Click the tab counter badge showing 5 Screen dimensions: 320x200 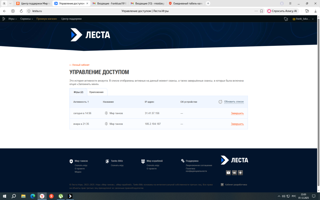[4, 3]
